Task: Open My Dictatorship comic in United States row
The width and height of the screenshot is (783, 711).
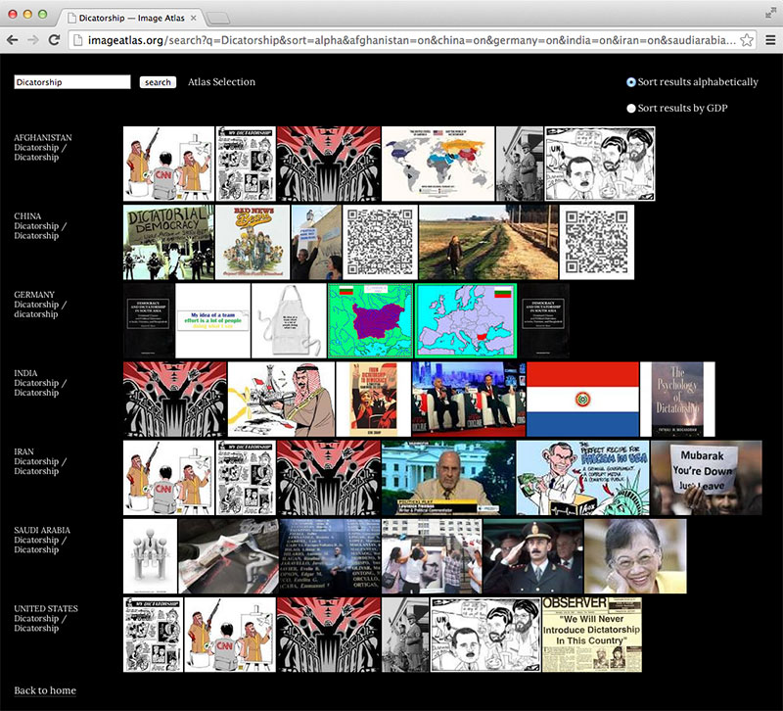Action: pos(153,635)
